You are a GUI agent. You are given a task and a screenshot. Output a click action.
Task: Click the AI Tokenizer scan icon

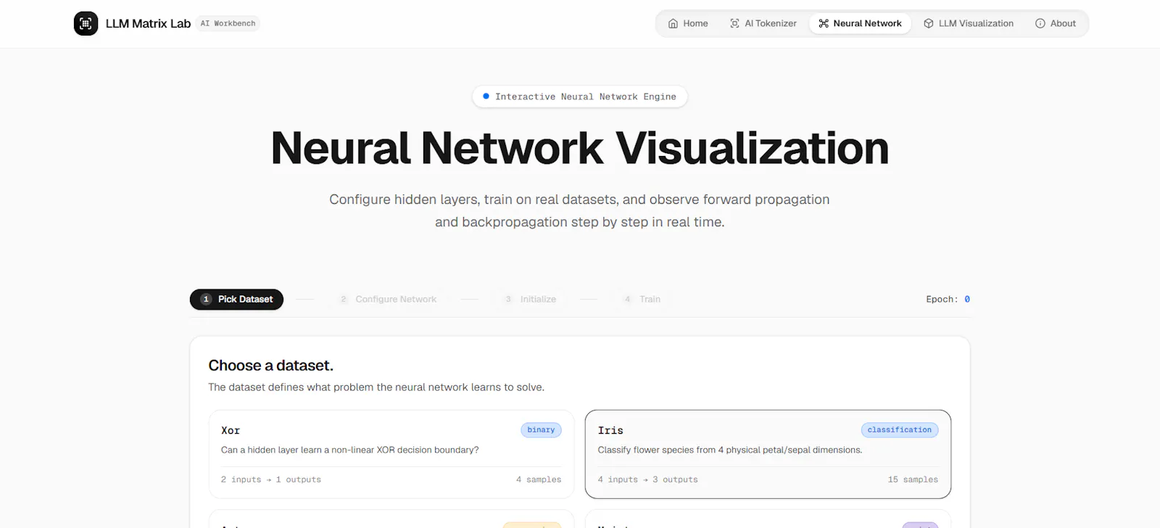(734, 23)
